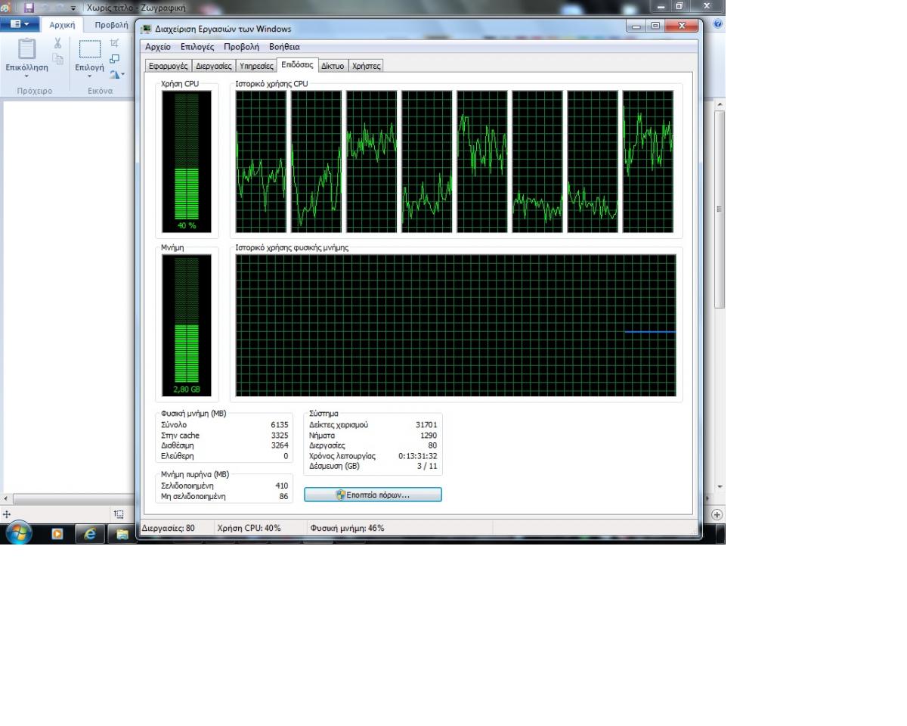907x726 pixels.
Task: Open the Rotate dropdown in Paint's Εικόνα group
Action: click(116, 74)
